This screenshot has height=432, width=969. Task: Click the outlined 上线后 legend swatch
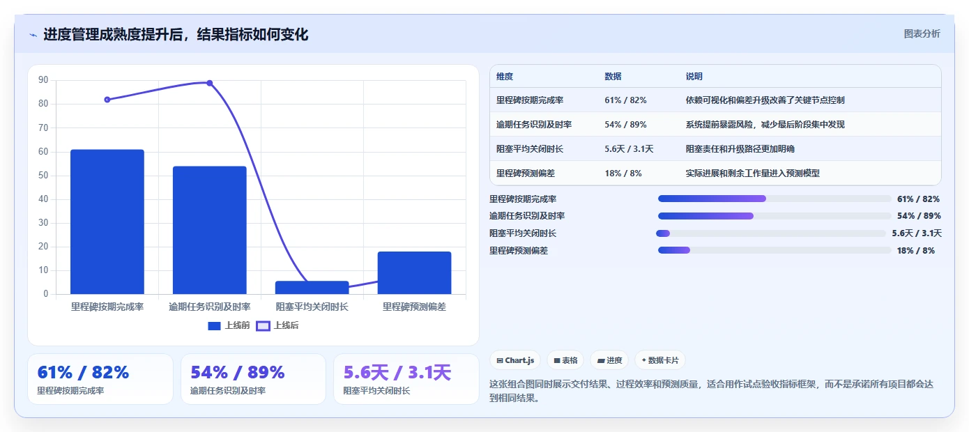coord(263,325)
